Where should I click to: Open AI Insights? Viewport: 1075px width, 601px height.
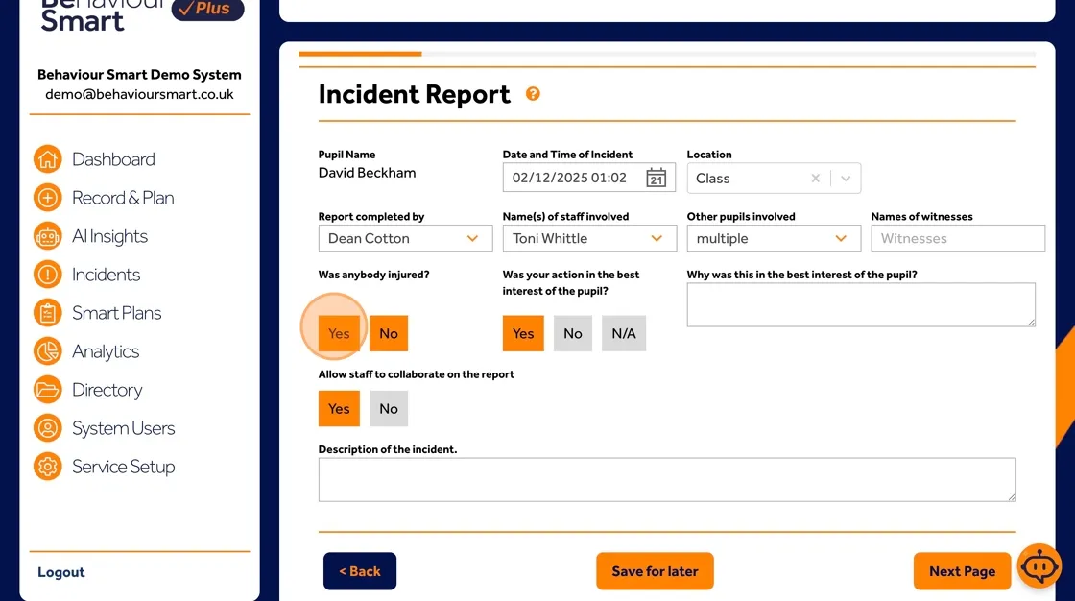pos(109,235)
